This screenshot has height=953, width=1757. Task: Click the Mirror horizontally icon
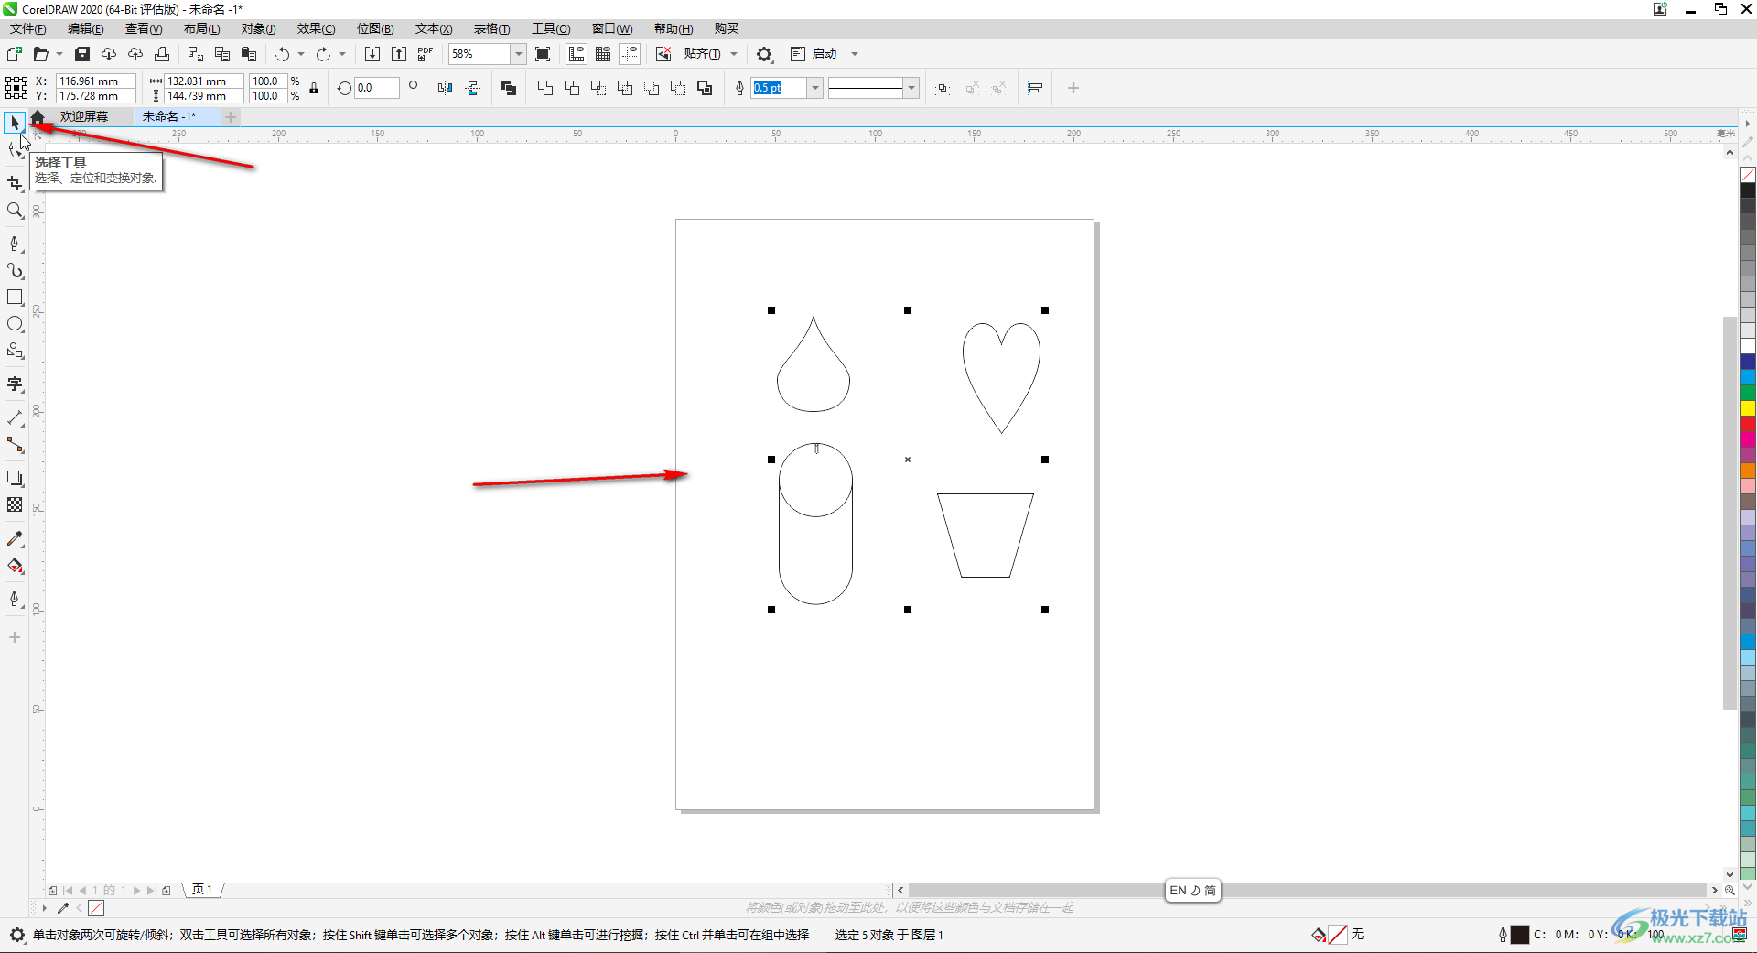[x=445, y=88]
